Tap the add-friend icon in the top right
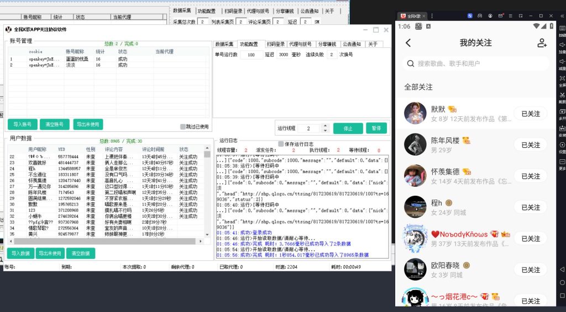This screenshot has width=566, height=312. (x=542, y=43)
